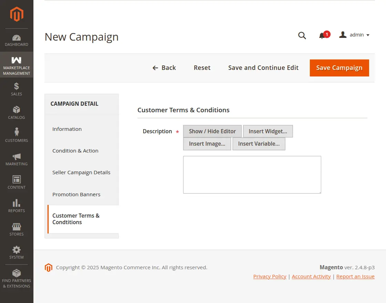Open the Dashboard from the sidebar

(17, 40)
